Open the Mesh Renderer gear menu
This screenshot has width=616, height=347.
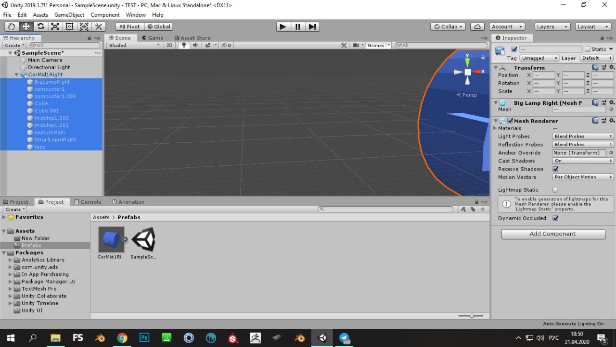612,121
